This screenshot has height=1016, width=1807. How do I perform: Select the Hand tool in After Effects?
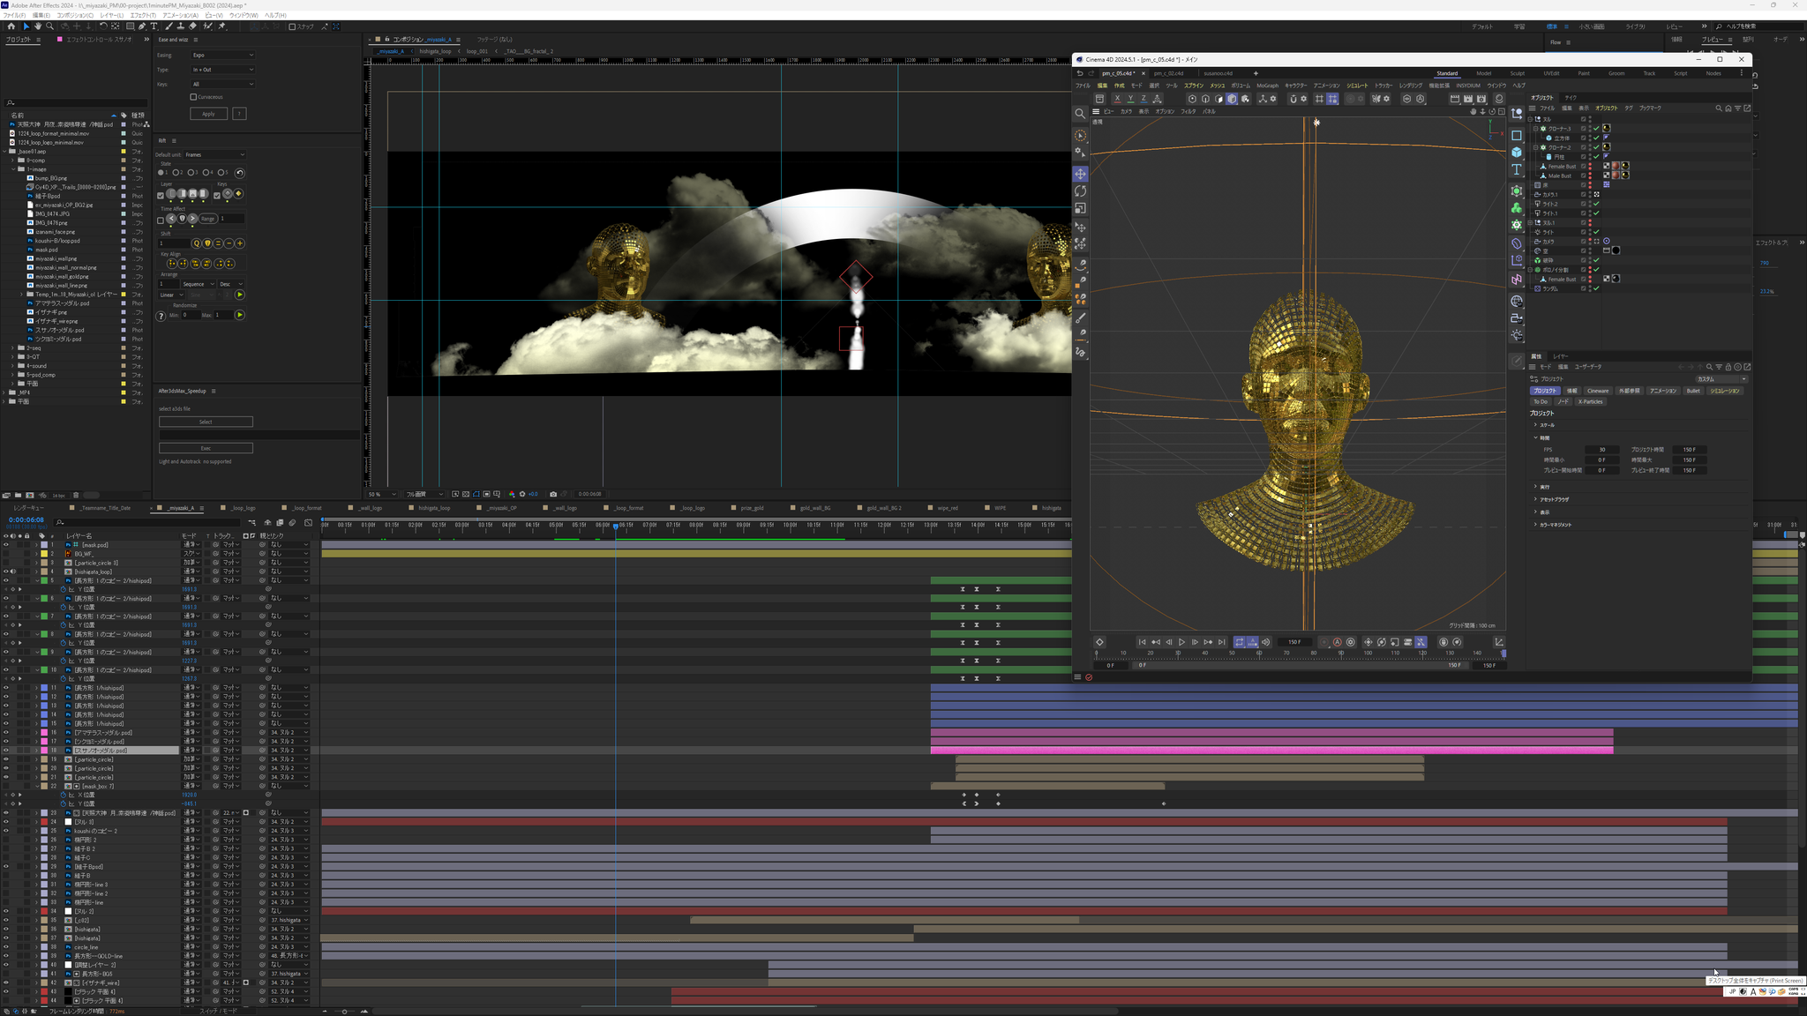pos(38,26)
